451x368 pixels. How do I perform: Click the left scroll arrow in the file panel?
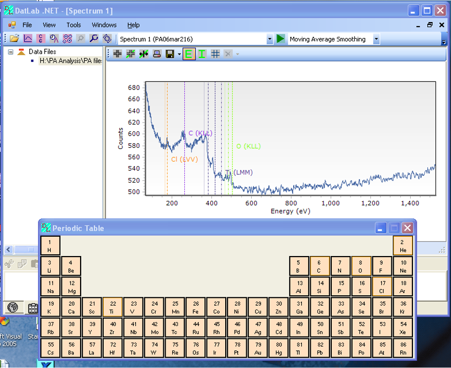[x=9, y=249]
